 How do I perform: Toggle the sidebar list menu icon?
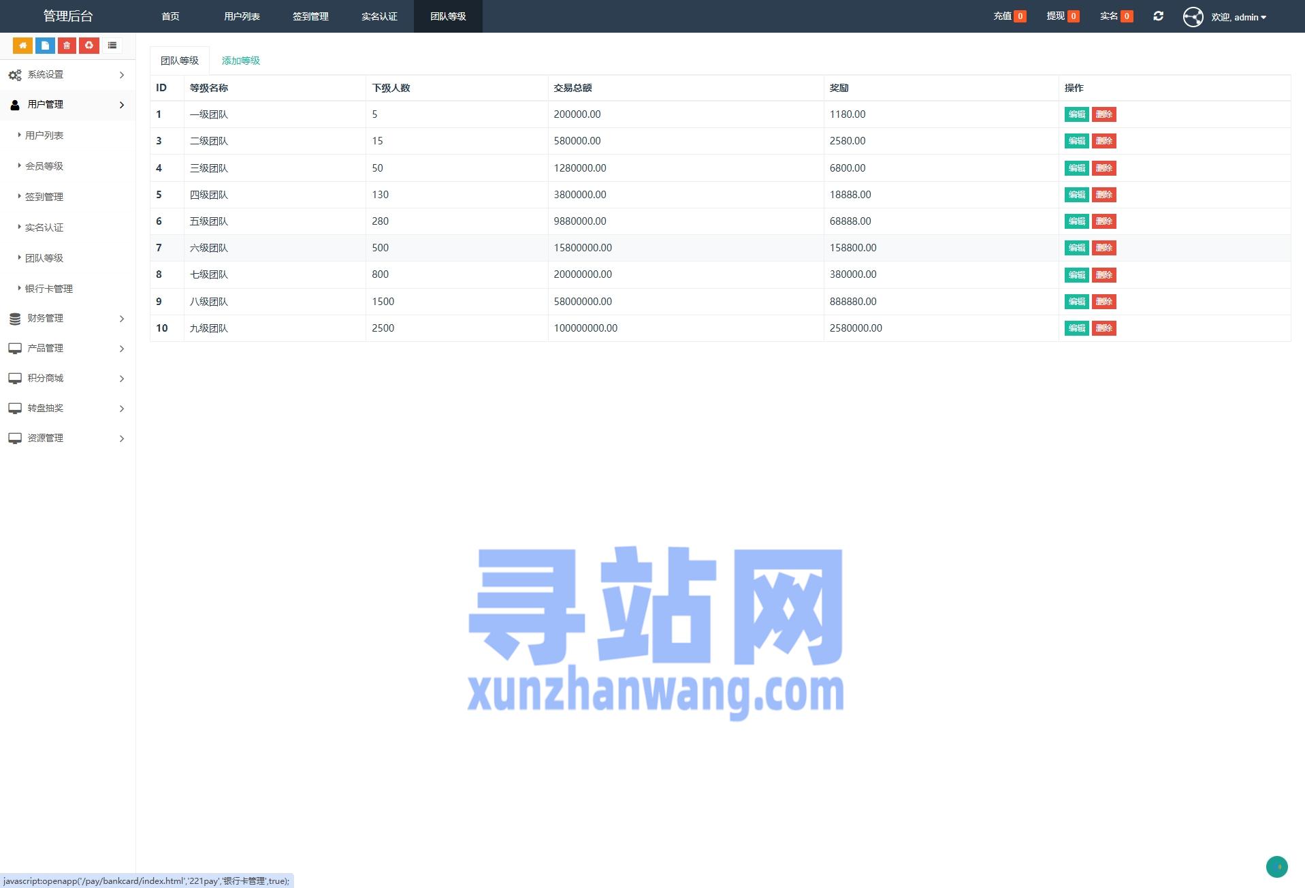112,46
